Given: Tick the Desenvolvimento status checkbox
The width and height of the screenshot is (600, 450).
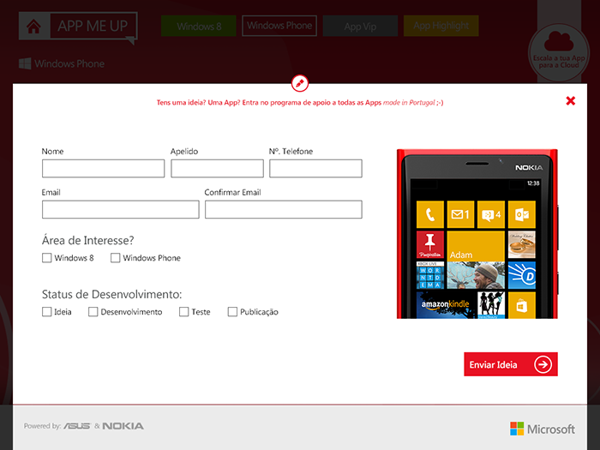Looking at the screenshot, I should coord(93,312).
